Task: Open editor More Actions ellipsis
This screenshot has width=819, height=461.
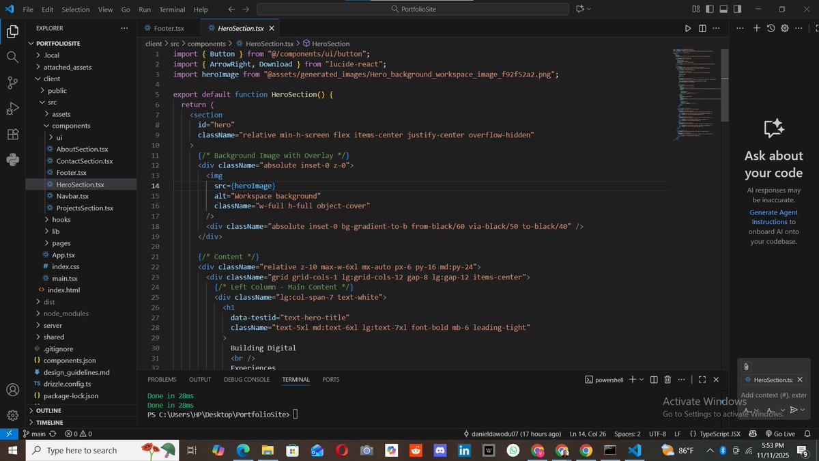Action: tap(717, 28)
